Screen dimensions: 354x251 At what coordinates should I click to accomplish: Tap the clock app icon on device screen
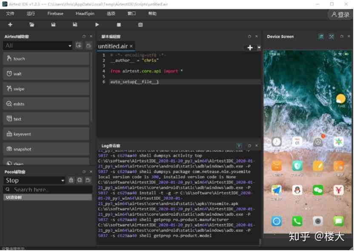(277, 142)
